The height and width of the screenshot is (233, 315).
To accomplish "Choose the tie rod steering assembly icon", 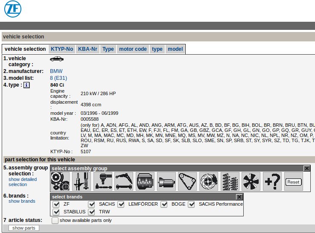I will tap(103, 182).
